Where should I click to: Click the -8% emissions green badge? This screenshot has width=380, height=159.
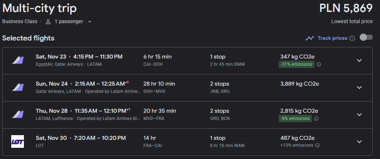click(x=295, y=119)
